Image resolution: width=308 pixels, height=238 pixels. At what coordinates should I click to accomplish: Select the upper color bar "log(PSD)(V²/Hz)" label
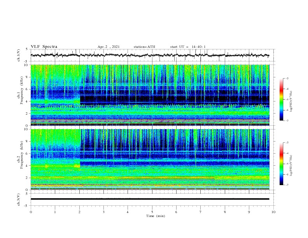[291, 101]
